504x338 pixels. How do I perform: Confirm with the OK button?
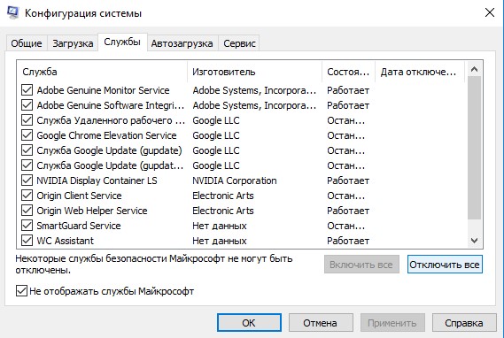tap(249, 323)
